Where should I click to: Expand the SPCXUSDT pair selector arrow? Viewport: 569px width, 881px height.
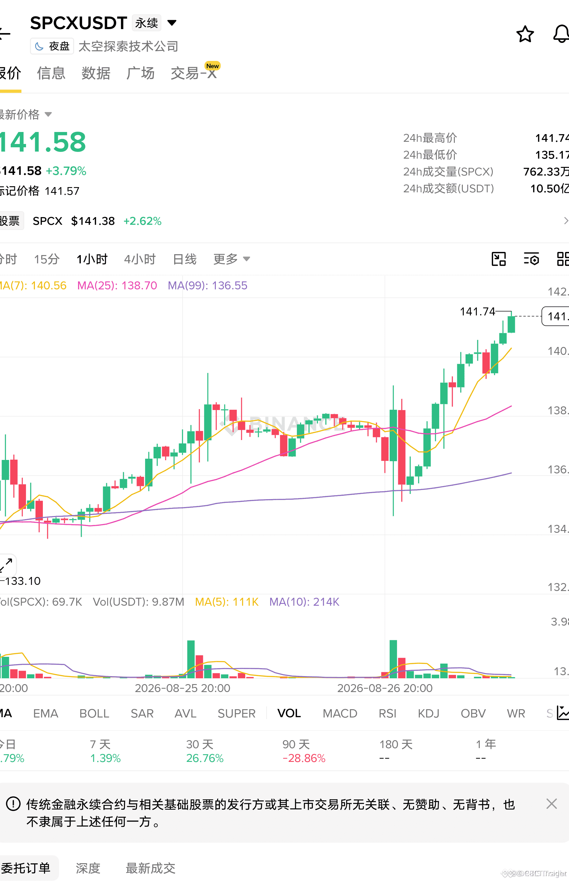172,23
